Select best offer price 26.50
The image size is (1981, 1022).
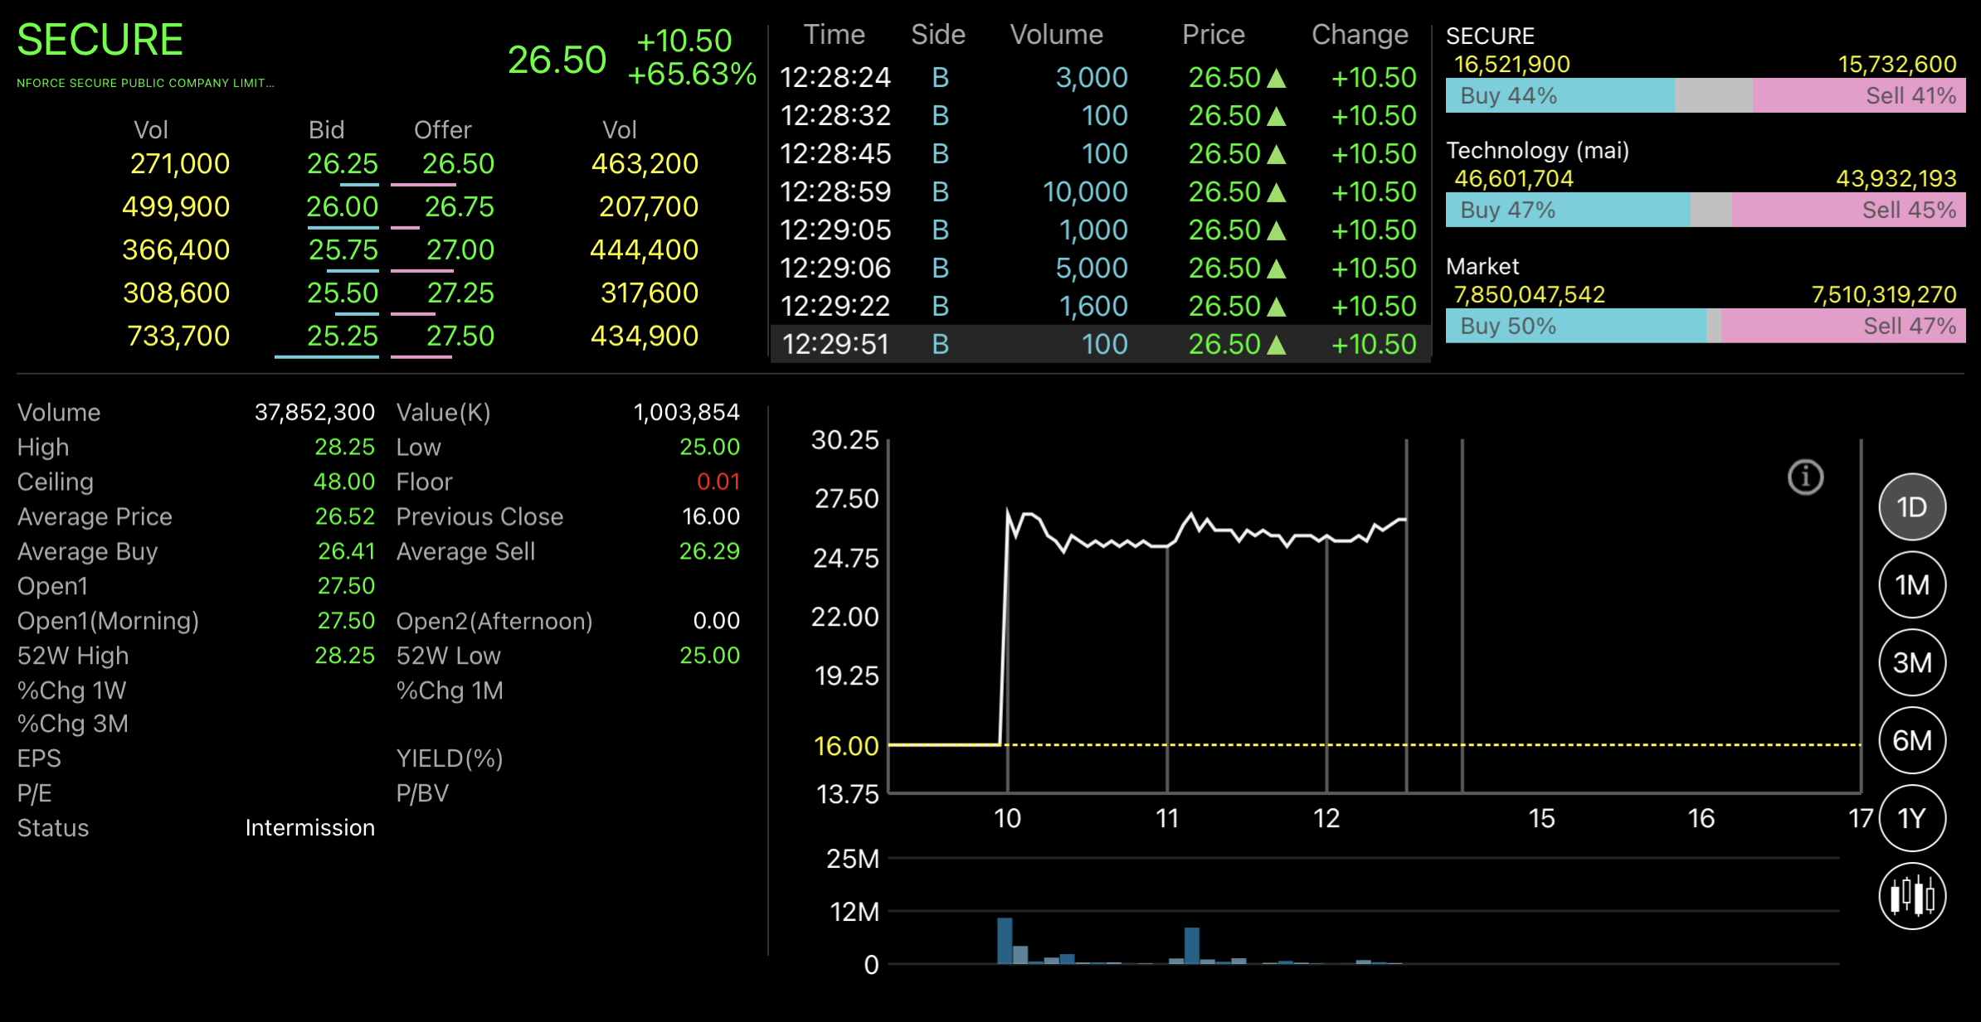[458, 163]
